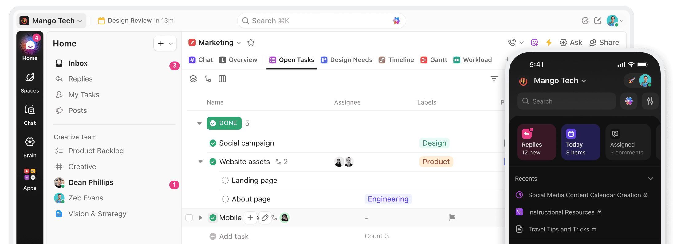Click the Share button
The height and width of the screenshot is (244, 673).
click(x=604, y=43)
